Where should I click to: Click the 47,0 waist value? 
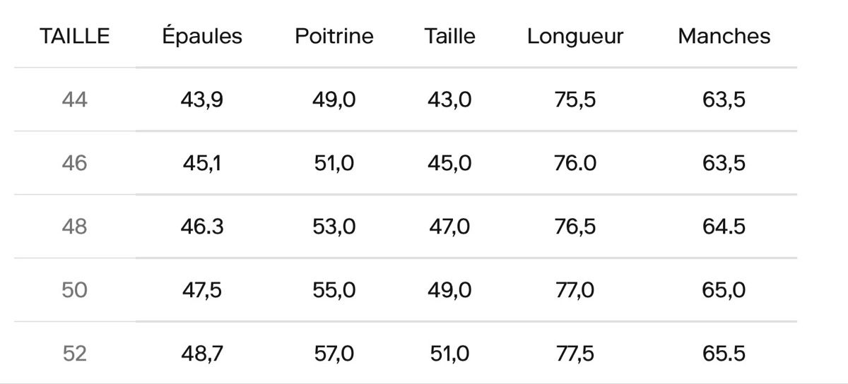click(449, 227)
